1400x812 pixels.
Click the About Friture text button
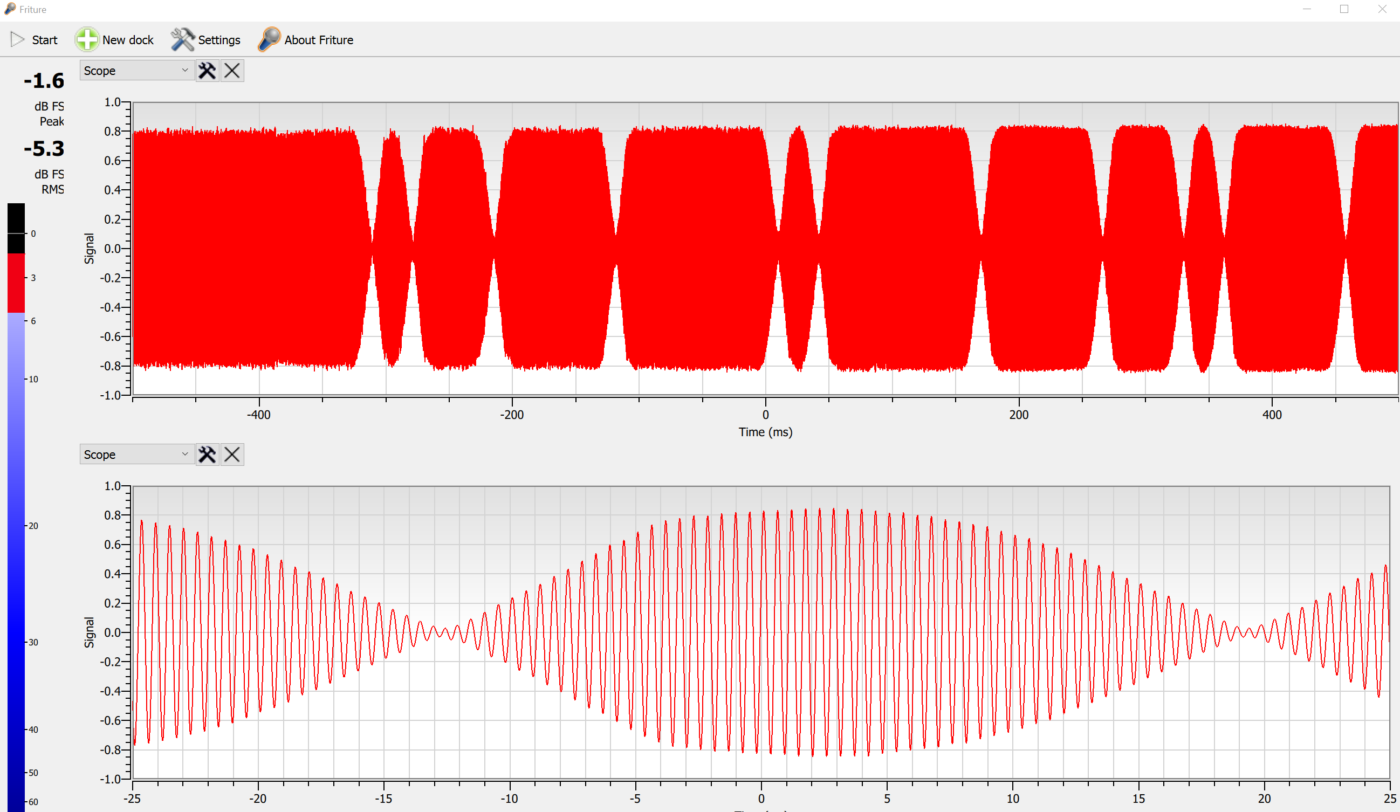[x=318, y=40]
